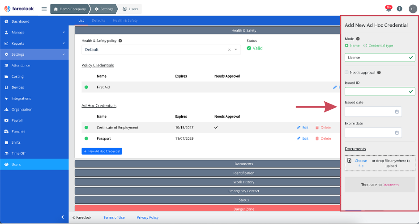The width and height of the screenshot is (419, 224).
Task: Go to Demo Company breadcrumb
Action: [x=70, y=9]
